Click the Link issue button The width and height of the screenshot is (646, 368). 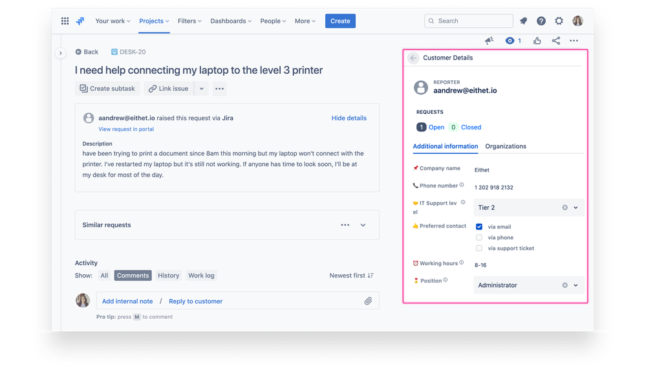169,89
